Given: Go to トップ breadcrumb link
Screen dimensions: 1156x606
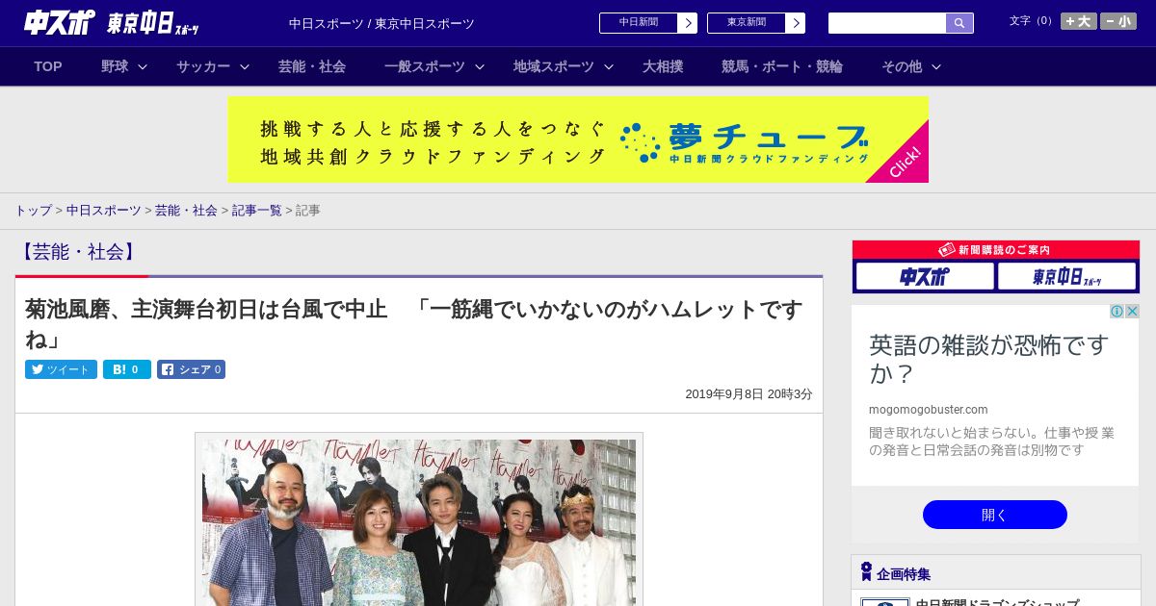Looking at the screenshot, I should point(33,210).
